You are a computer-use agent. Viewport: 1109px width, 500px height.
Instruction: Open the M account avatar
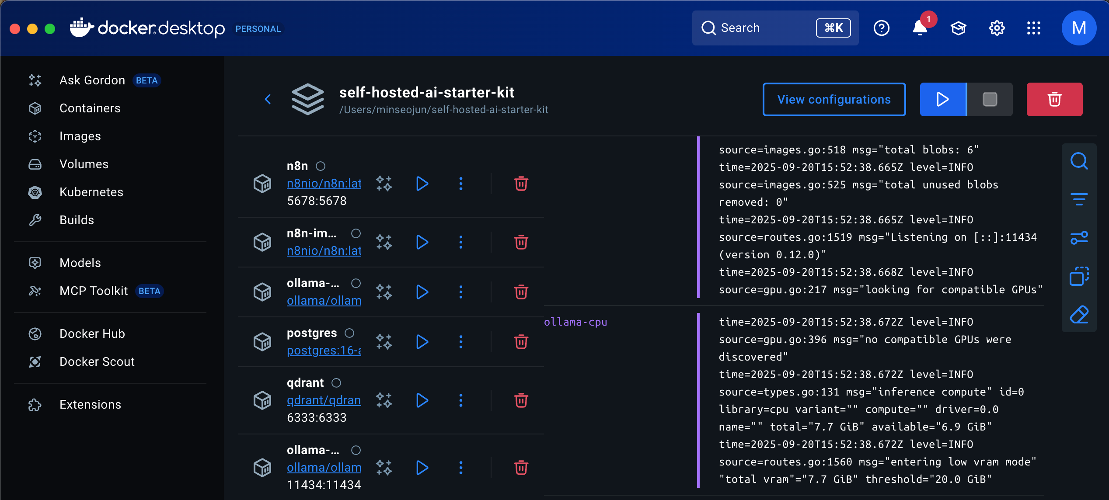(x=1079, y=28)
